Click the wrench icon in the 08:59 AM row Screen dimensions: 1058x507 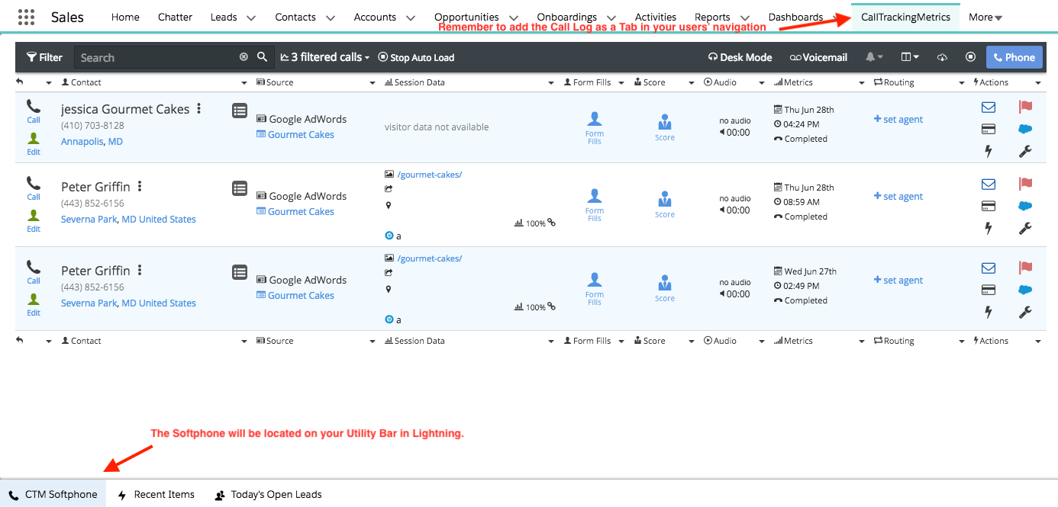click(1025, 228)
